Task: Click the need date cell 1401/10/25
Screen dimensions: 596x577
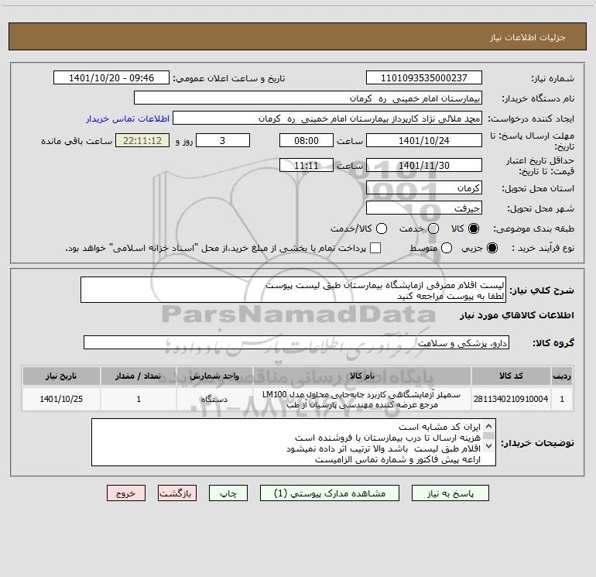Action: 61,399
